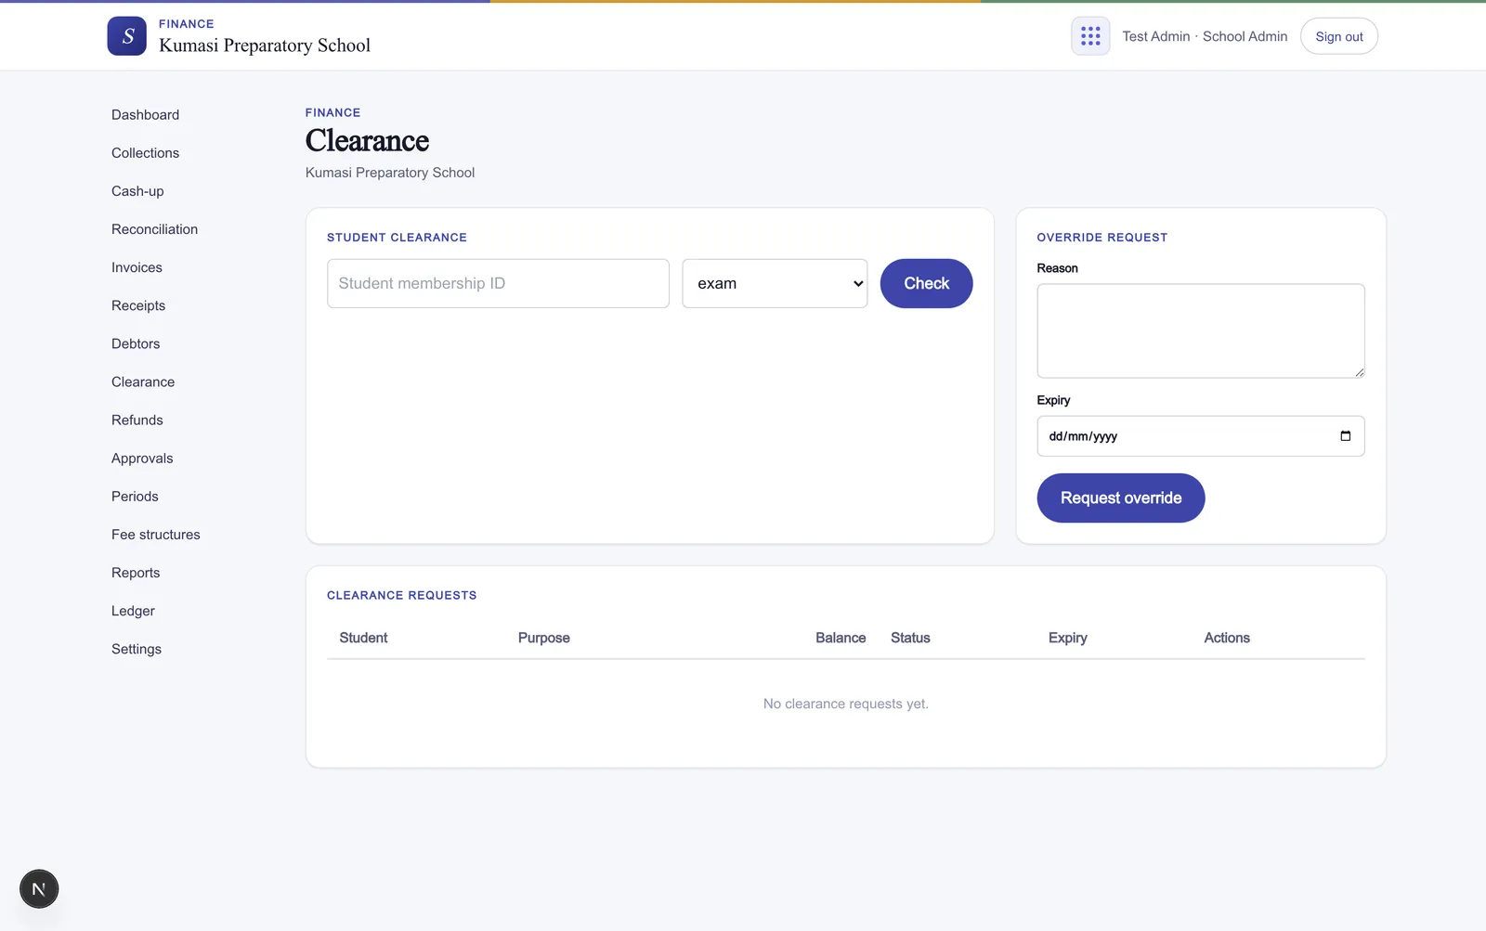The width and height of the screenshot is (1486, 931).
Task: Click 'No clearance requests yet.' text
Action: 845,704
